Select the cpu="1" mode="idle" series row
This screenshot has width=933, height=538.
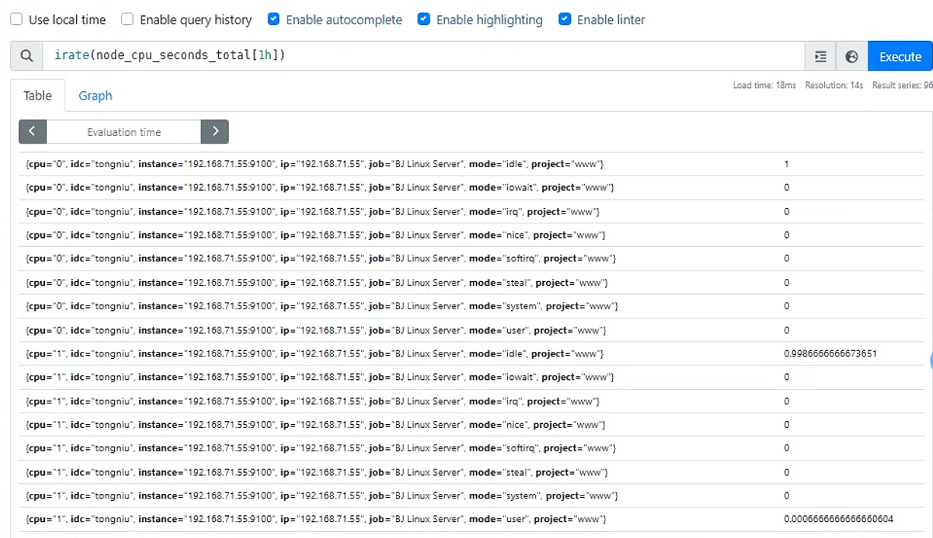471,353
